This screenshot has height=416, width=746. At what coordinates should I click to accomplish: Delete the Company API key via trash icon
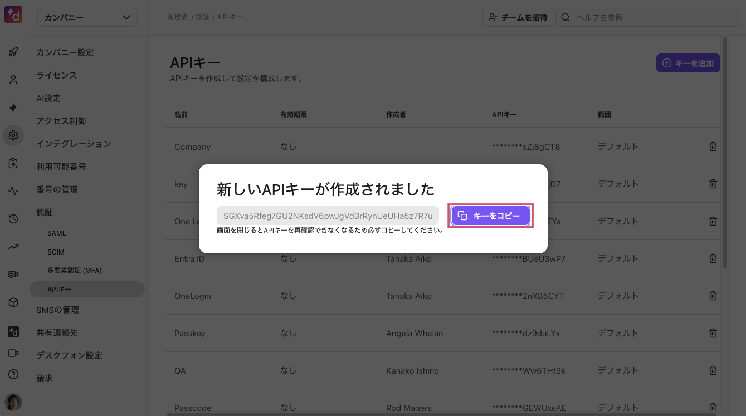click(713, 147)
